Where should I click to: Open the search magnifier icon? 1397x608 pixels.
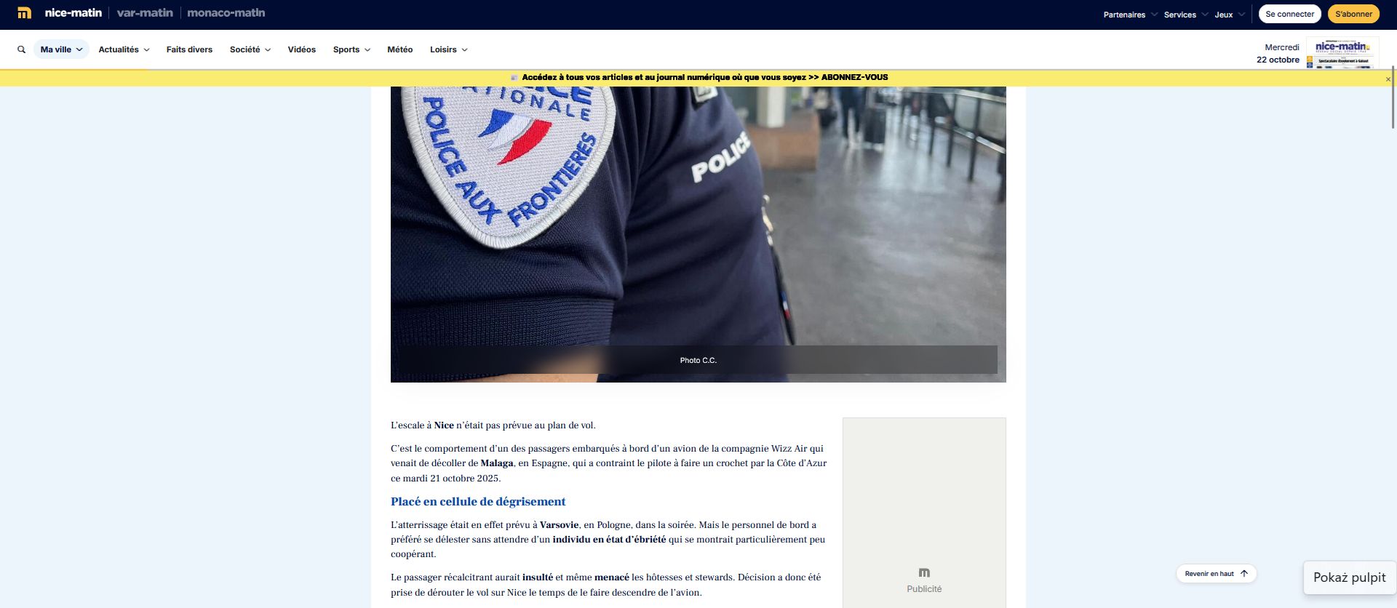[21, 49]
